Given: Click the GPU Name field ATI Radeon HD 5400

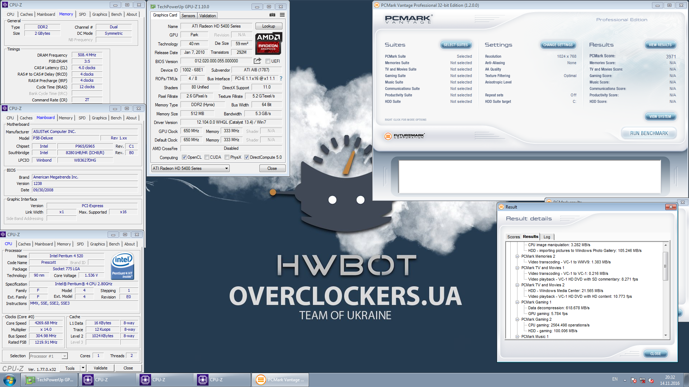Looking at the screenshot, I should (216, 26).
